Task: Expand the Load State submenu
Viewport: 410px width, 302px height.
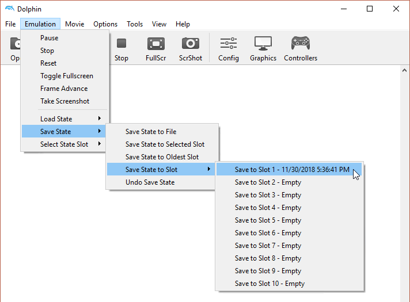Action: point(65,119)
